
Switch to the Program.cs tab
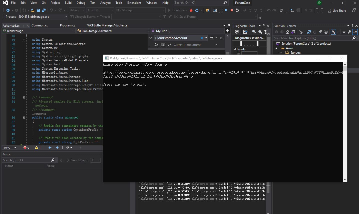click(68, 25)
